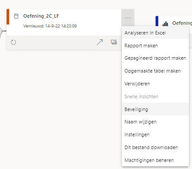Click the refresh now icon on dataset card
The height and width of the screenshot is (169, 192).
pyautogui.click(x=13, y=42)
